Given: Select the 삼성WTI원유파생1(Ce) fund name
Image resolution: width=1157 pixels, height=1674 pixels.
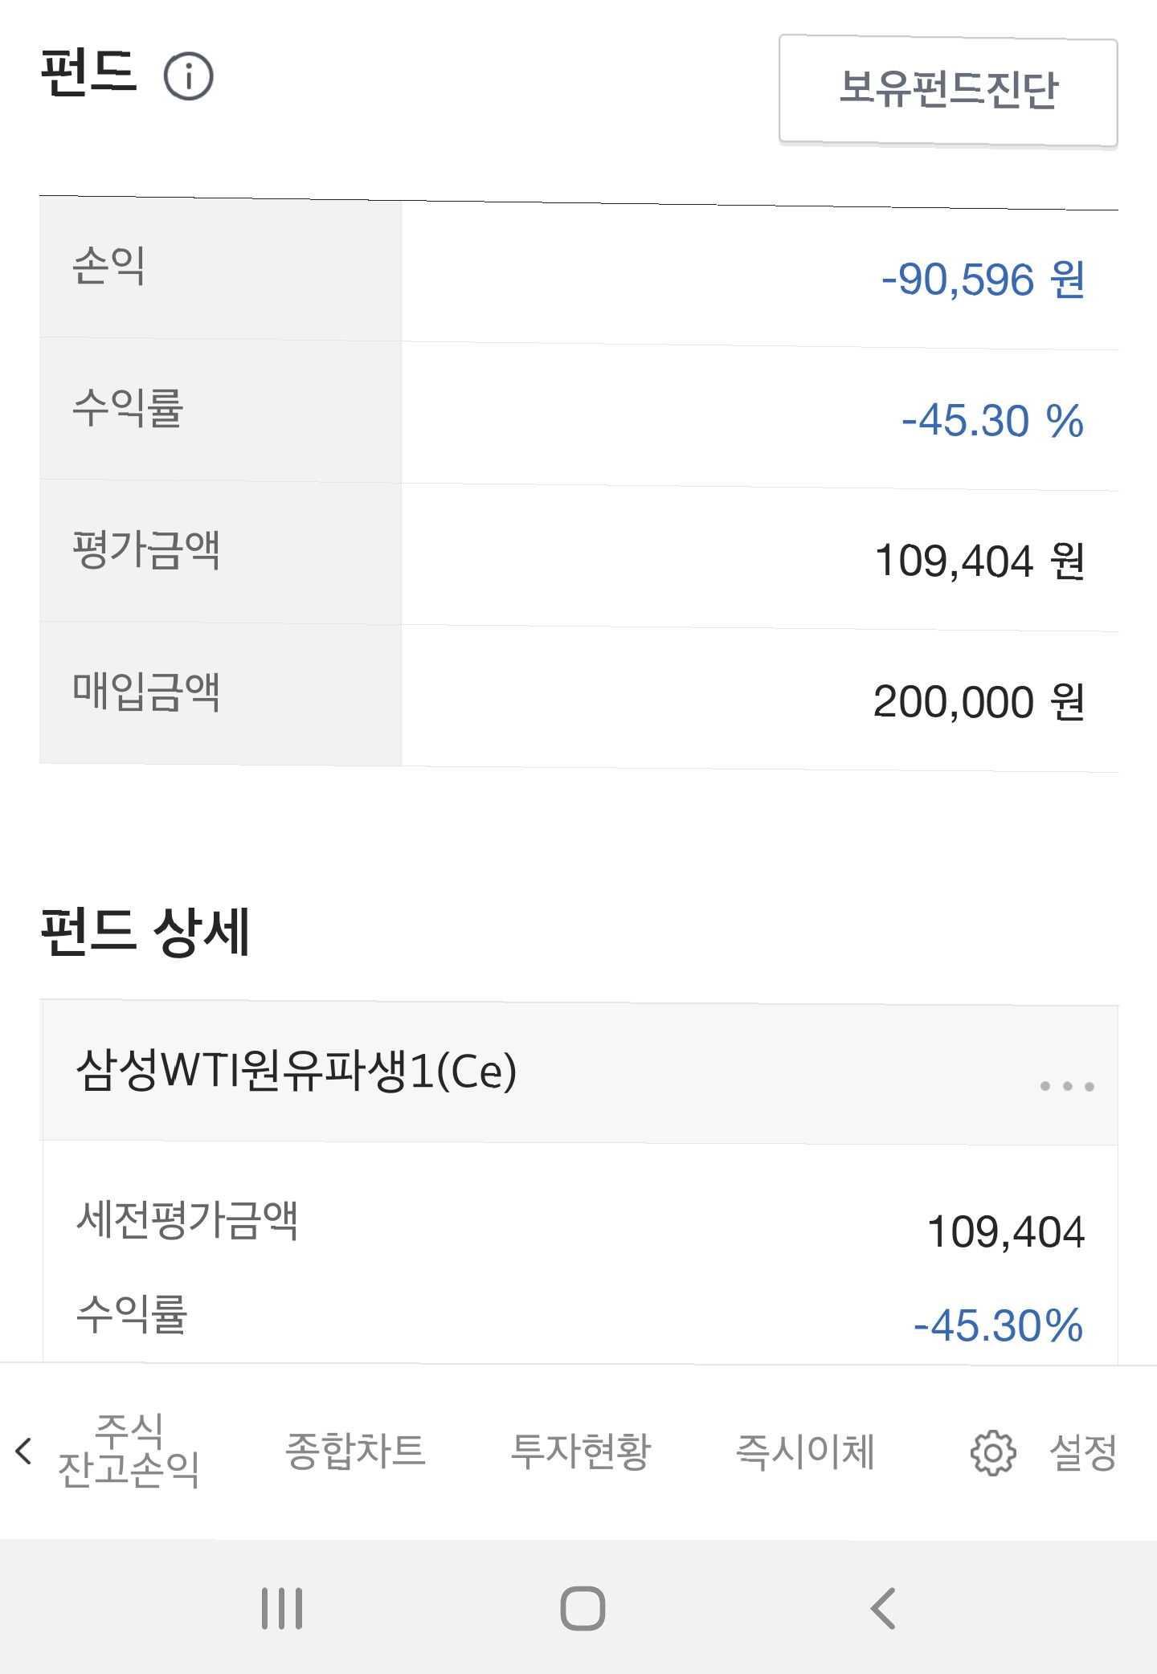Looking at the screenshot, I should pyautogui.click(x=296, y=1072).
